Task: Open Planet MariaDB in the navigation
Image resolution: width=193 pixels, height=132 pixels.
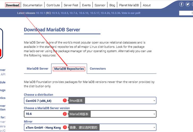Action: coord(129,5)
